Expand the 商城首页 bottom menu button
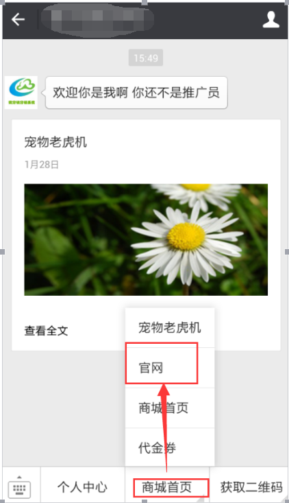289x503 pixels. click(166, 487)
